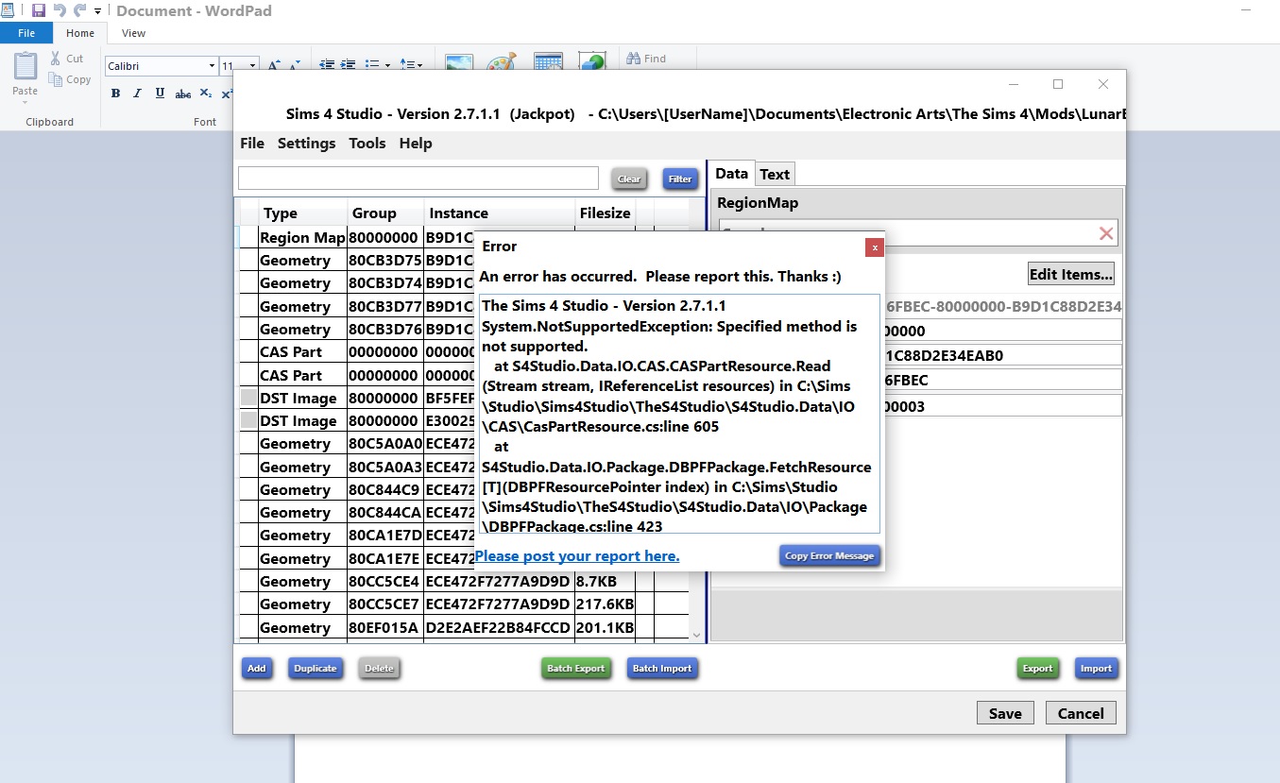Open the font size dropdown
Screen dimensions: 1280x783
coord(252,66)
